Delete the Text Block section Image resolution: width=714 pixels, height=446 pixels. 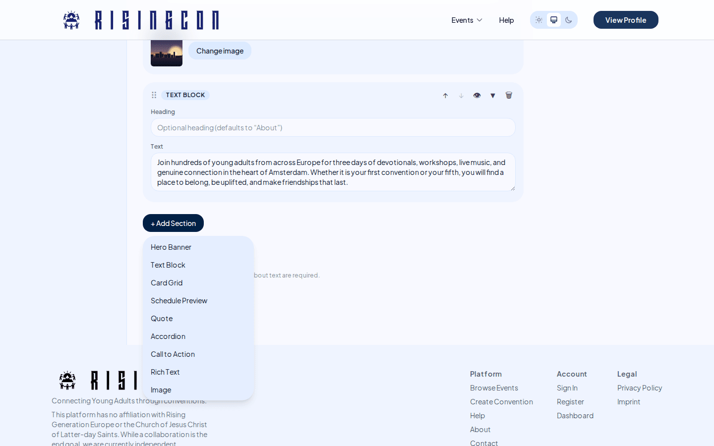click(509, 96)
